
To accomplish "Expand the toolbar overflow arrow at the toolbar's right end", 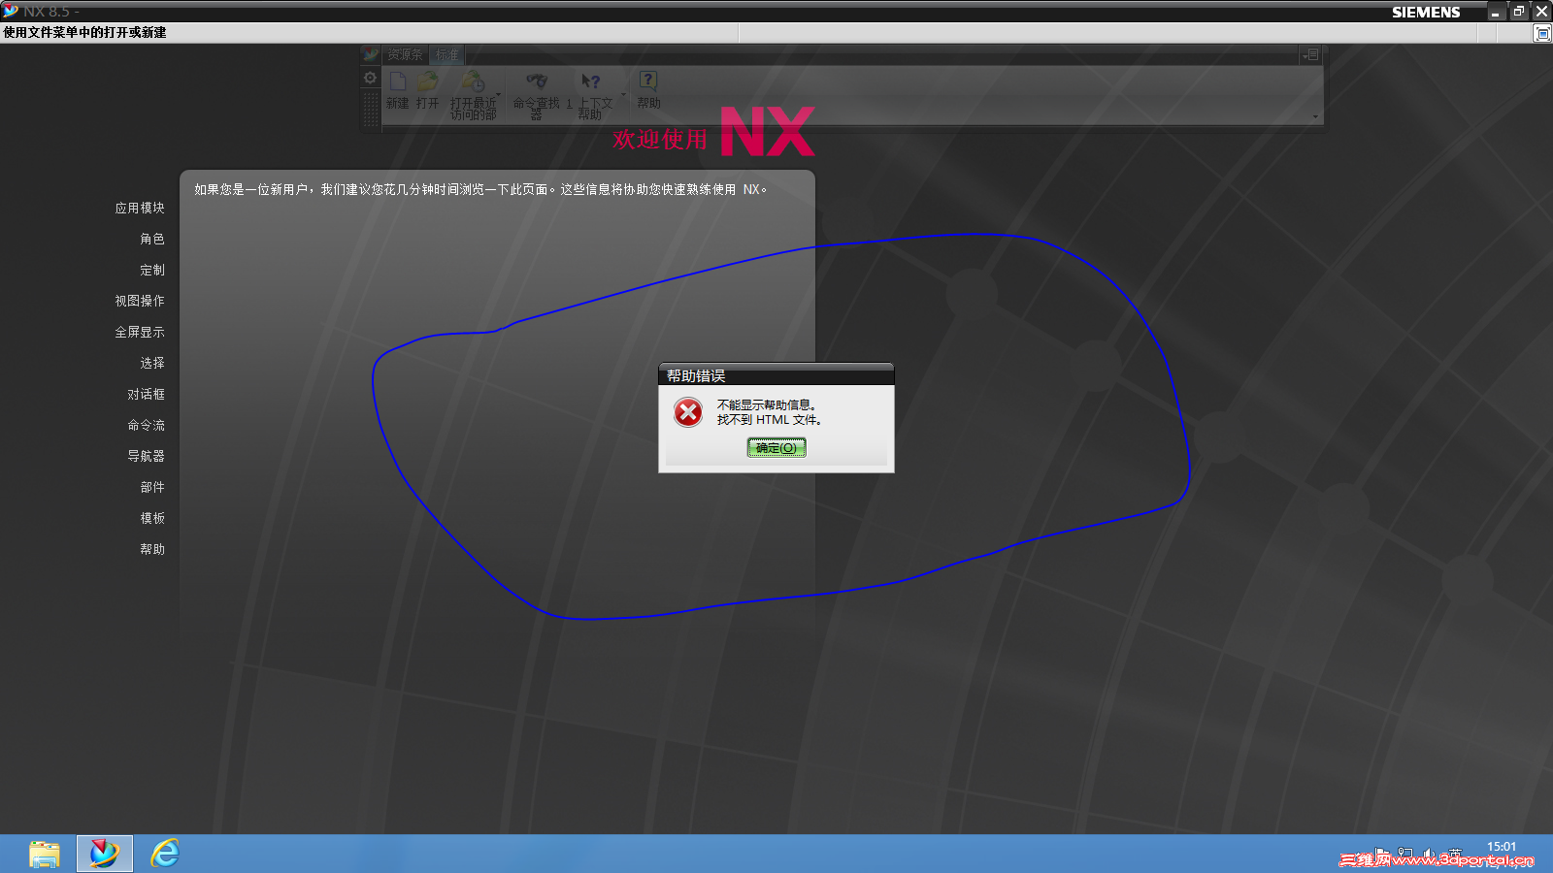I will pos(1315,116).
